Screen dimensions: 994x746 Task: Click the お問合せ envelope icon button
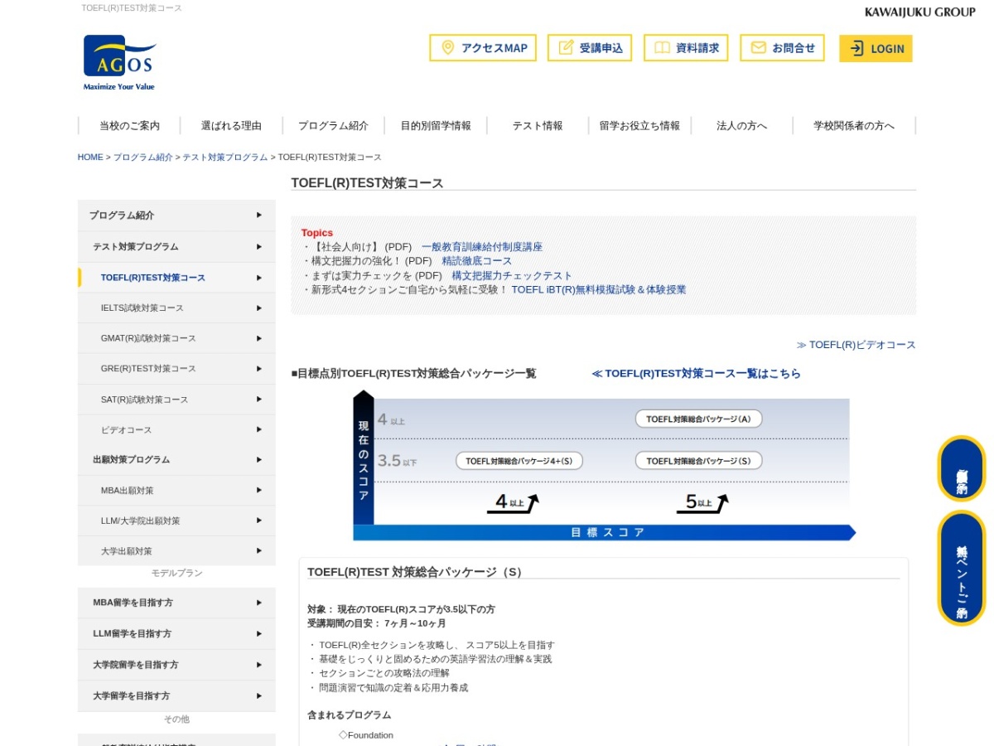click(x=782, y=48)
